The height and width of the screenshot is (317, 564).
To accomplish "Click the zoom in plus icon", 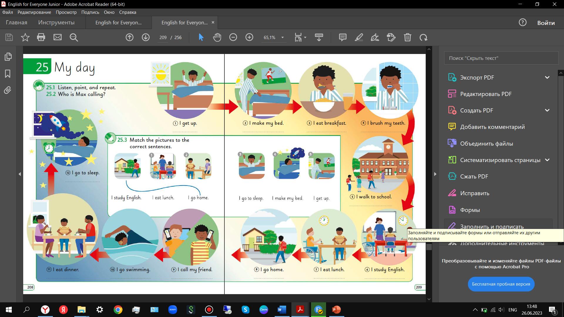I will [x=249, y=37].
